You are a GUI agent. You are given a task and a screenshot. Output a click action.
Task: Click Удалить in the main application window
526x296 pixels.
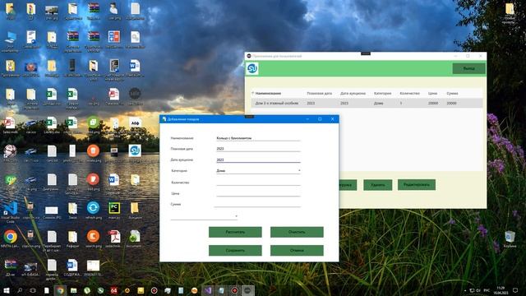tap(378, 184)
